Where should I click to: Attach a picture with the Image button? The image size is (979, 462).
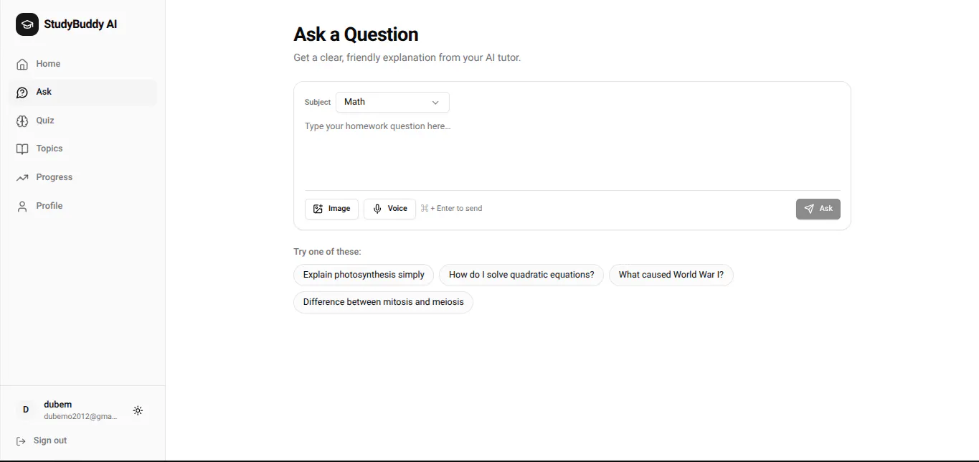click(331, 209)
